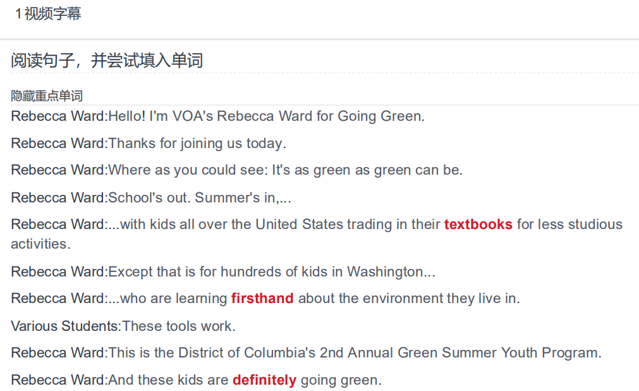Select the line 'It's as green as green can be'
The width and height of the screenshot is (639, 391).
pos(237,170)
